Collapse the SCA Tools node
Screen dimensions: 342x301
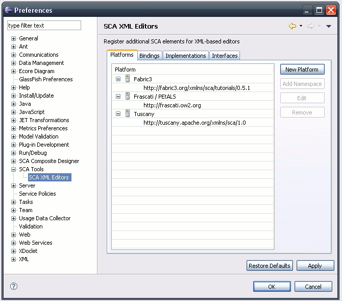[13, 170]
